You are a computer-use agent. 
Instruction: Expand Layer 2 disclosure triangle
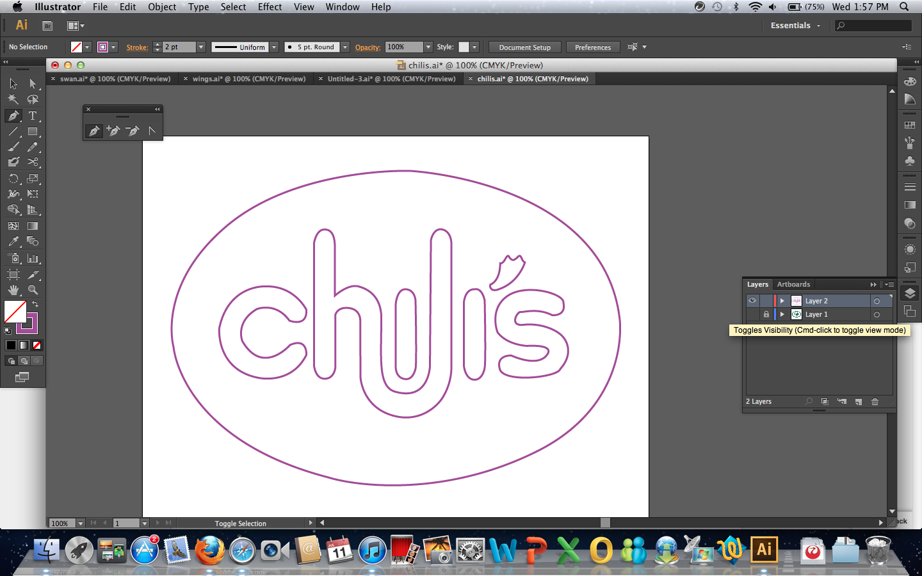click(x=782, y=301)
